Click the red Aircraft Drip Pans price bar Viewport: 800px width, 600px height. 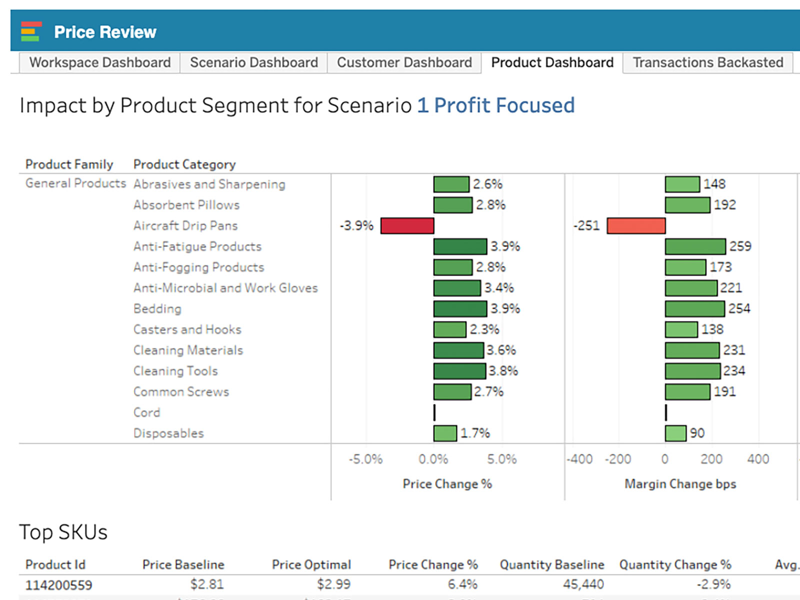click(x=407, y=225)
